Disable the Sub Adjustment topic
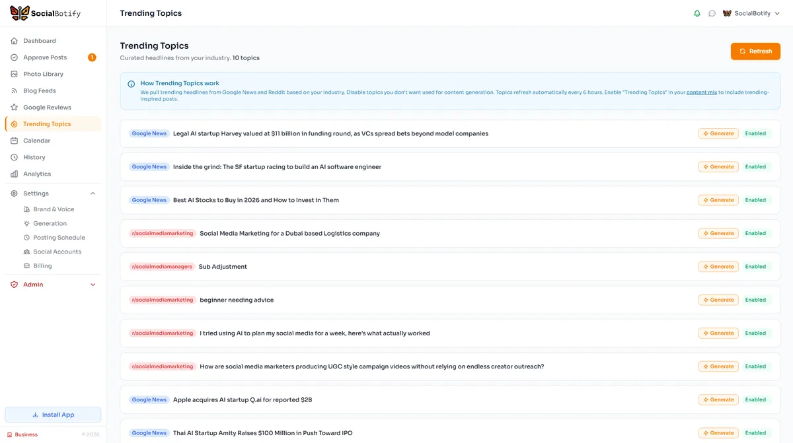The height and width of the screenshot is (443, 793). pos(755,266)
